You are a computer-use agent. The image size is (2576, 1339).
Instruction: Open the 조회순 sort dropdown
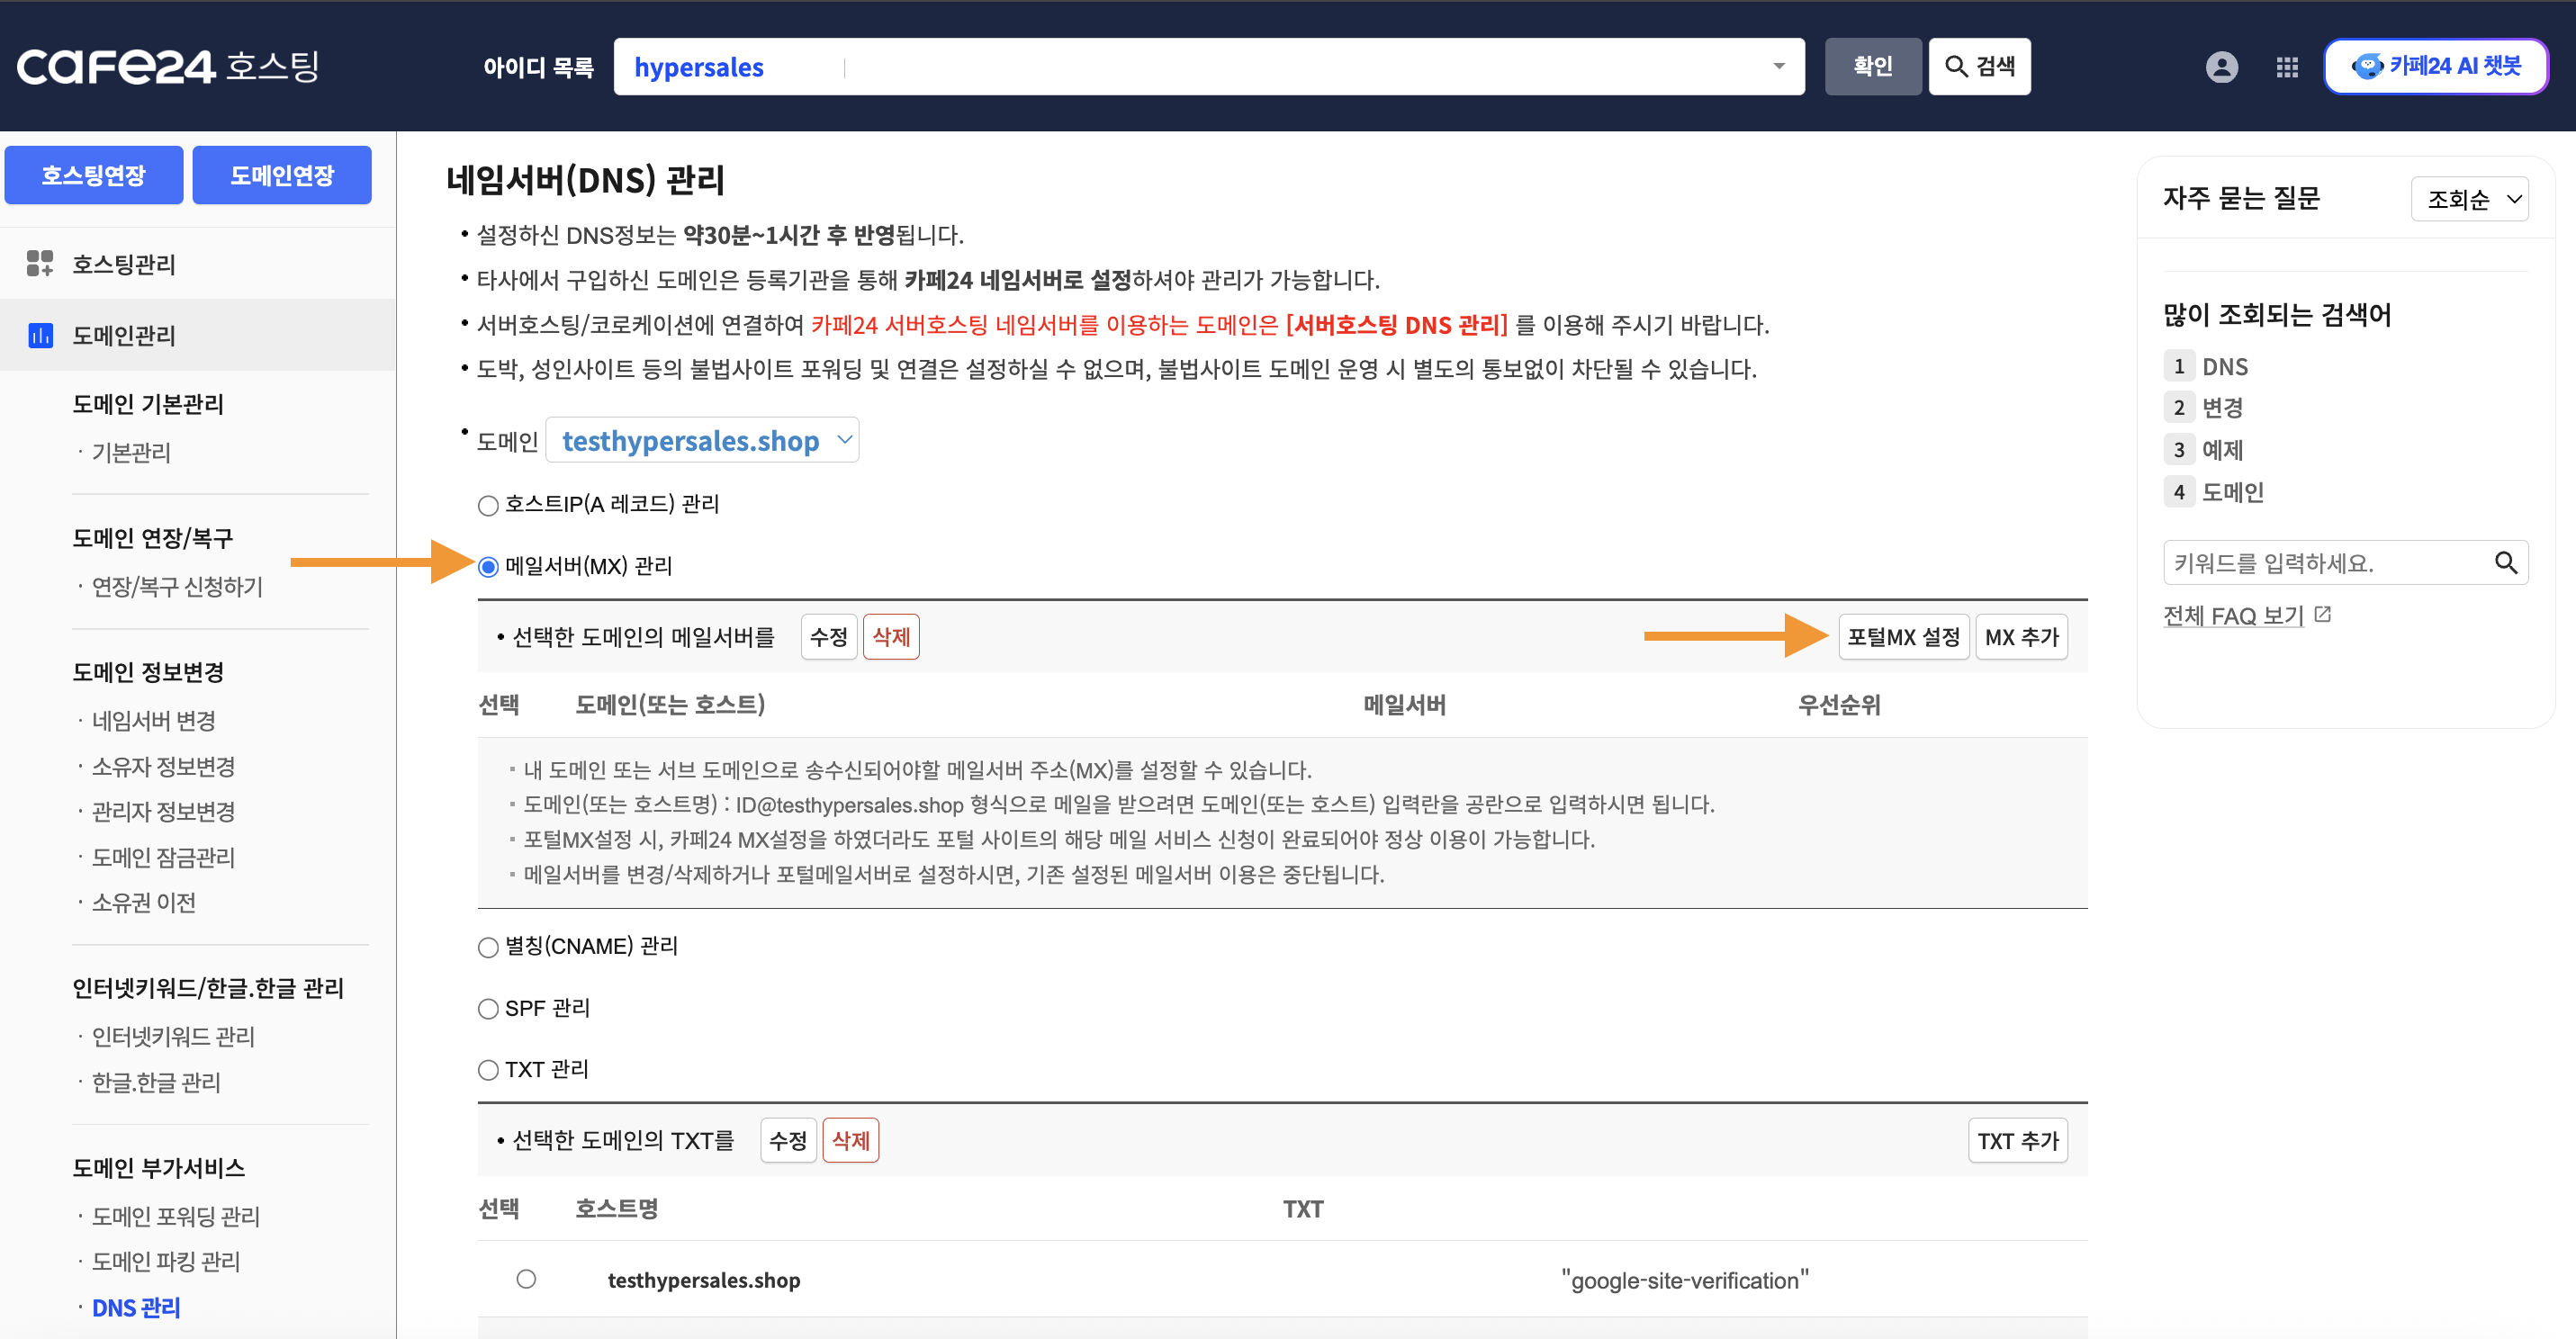coord(2469,199)
